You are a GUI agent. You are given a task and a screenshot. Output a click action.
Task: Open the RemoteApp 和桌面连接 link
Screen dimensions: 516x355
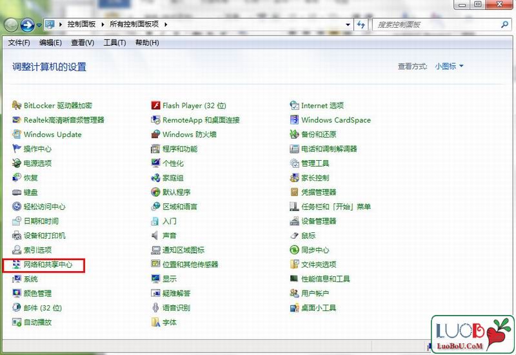[x=201, y=120]
